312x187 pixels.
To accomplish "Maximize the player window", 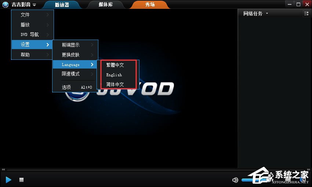I will (x=298, y=4).
